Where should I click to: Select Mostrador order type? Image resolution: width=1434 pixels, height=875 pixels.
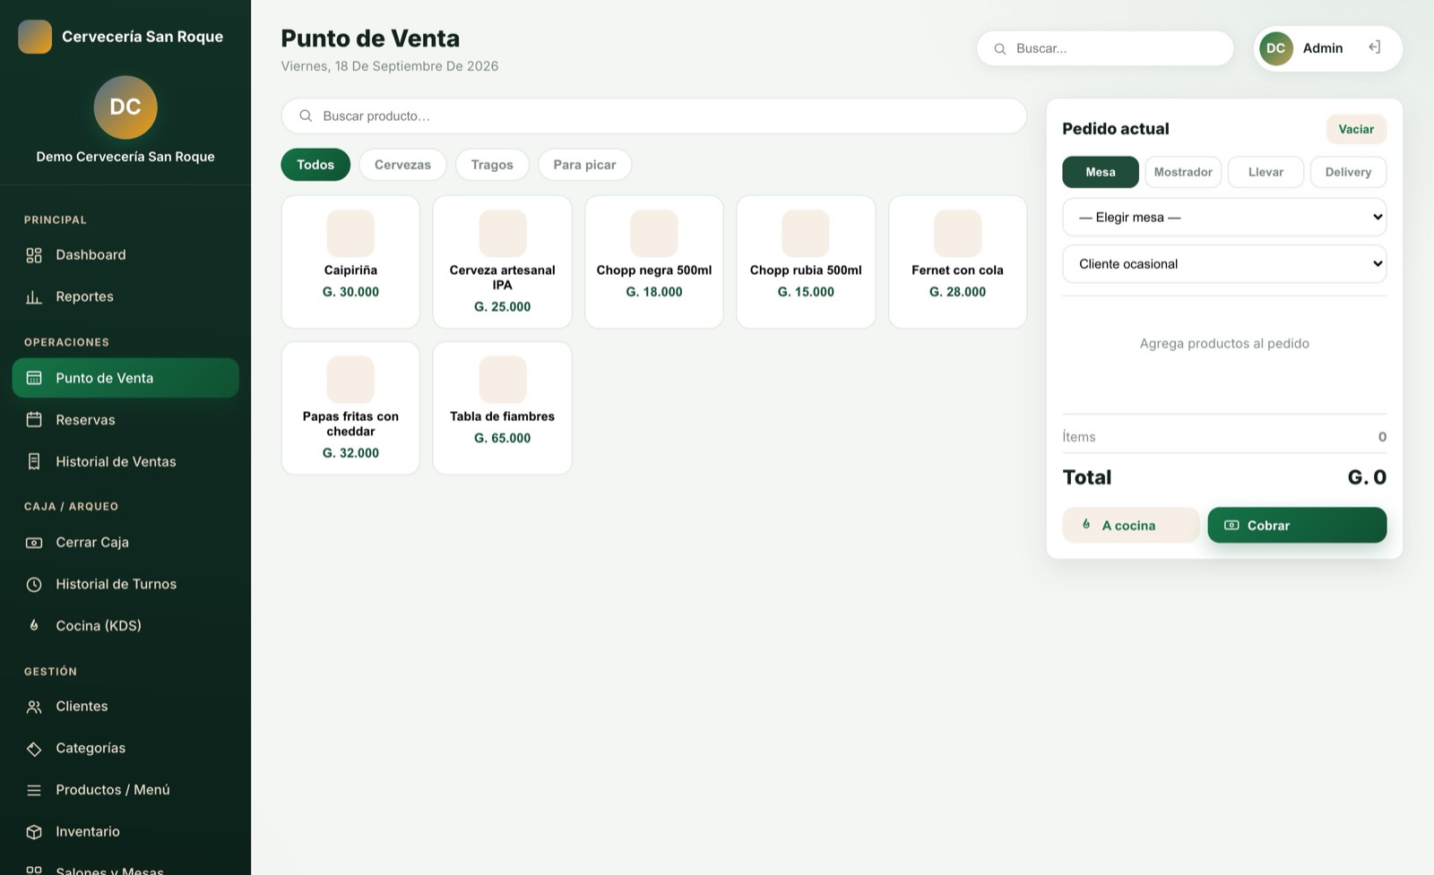click(x=1183, y=172)
